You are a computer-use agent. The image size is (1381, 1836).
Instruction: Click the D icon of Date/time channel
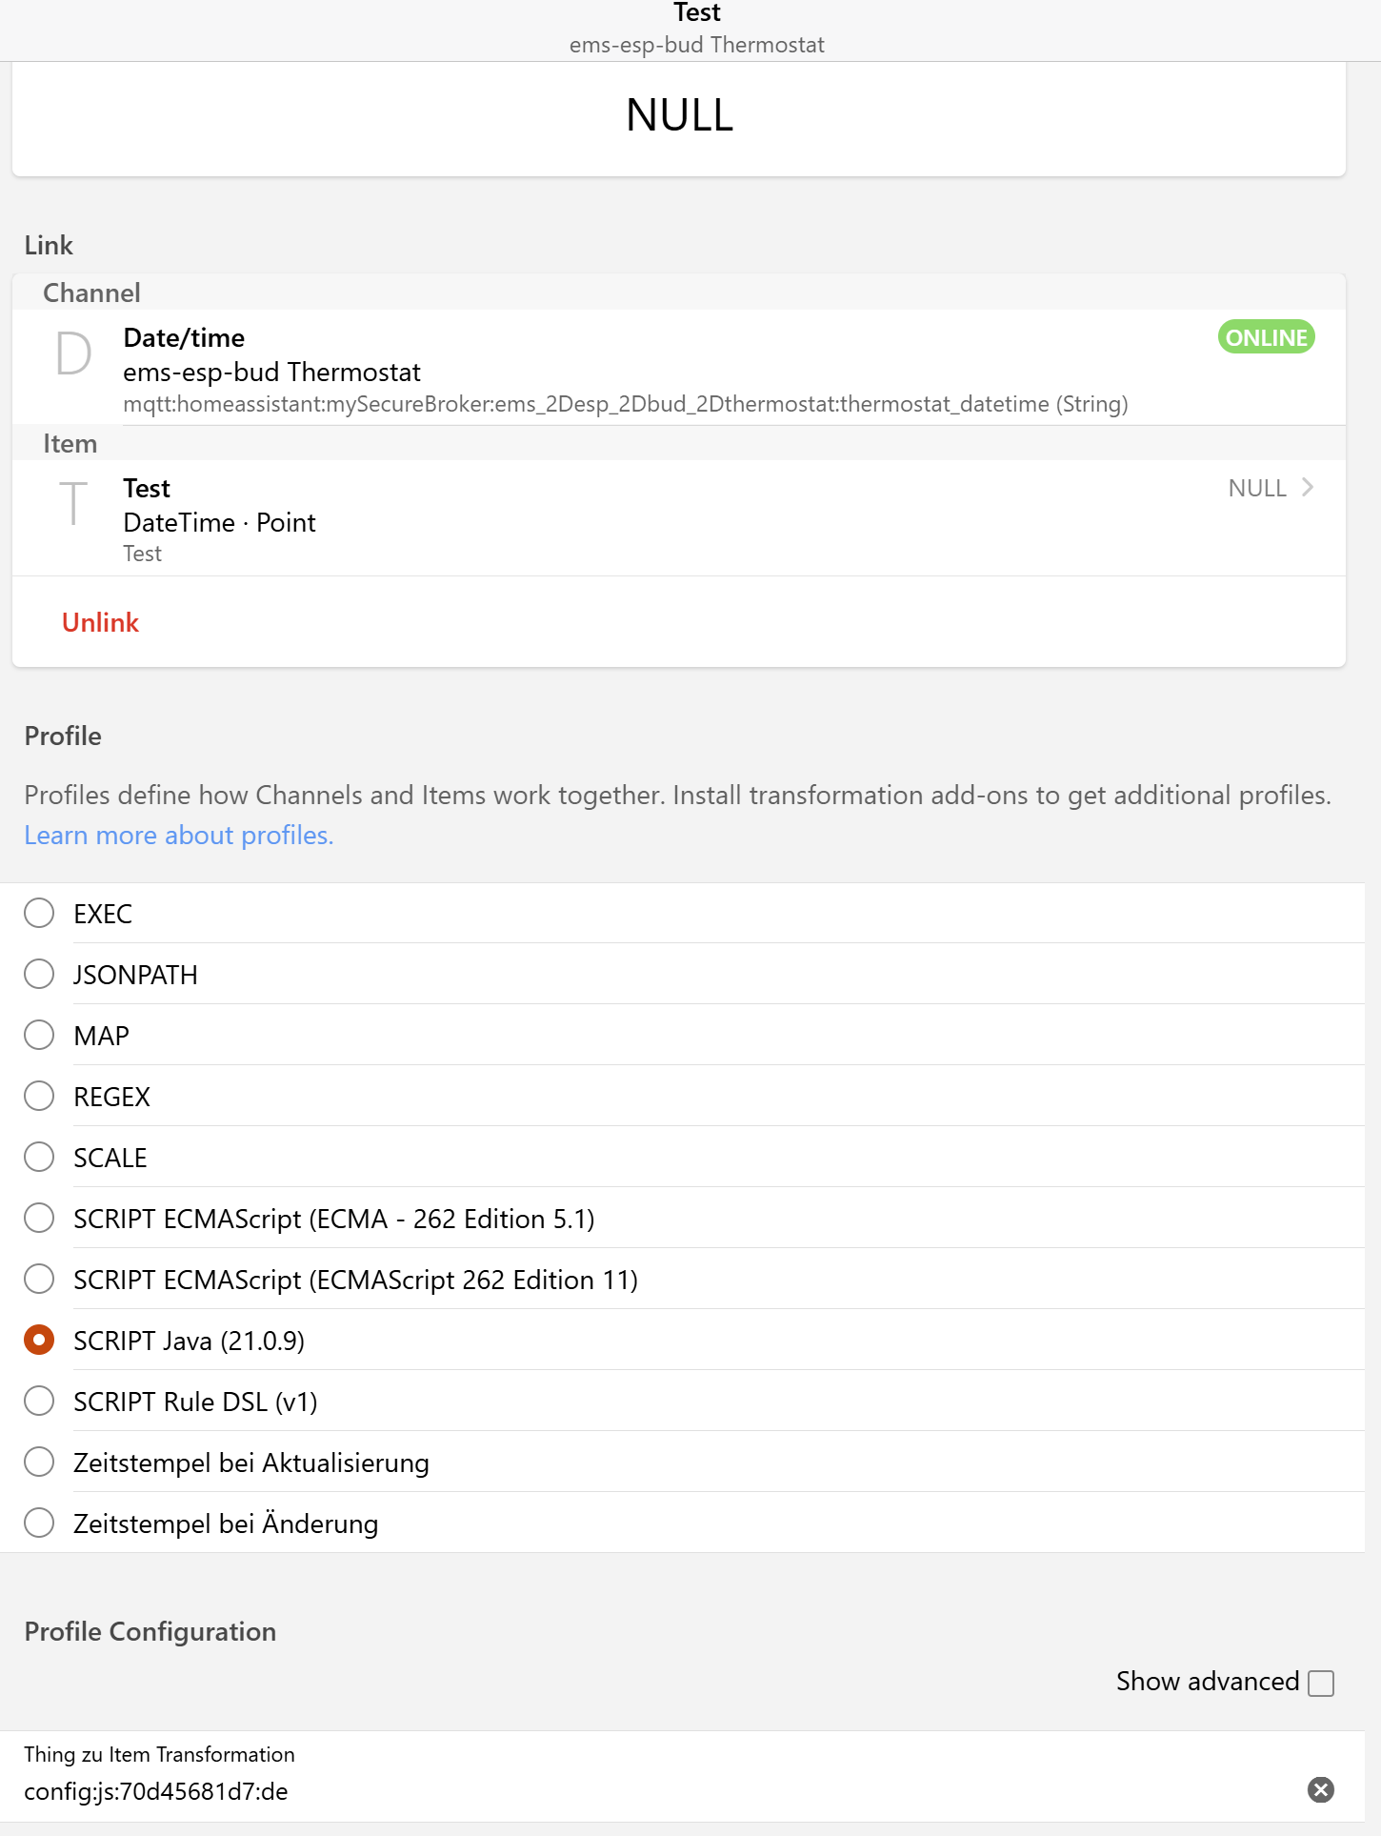(73, 354)
